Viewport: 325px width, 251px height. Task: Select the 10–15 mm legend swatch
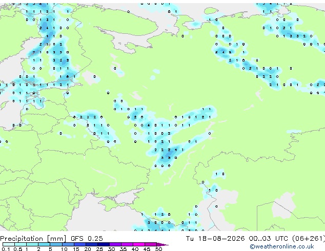[68, 244]
